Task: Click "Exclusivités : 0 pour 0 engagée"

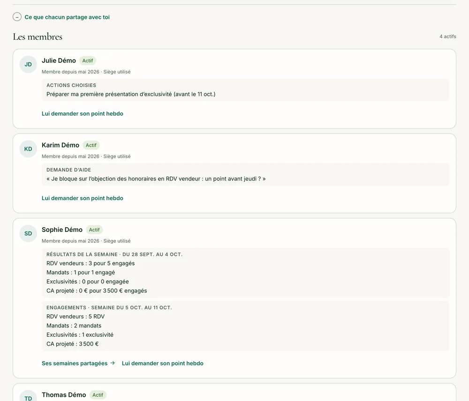Action: (87, 282)
